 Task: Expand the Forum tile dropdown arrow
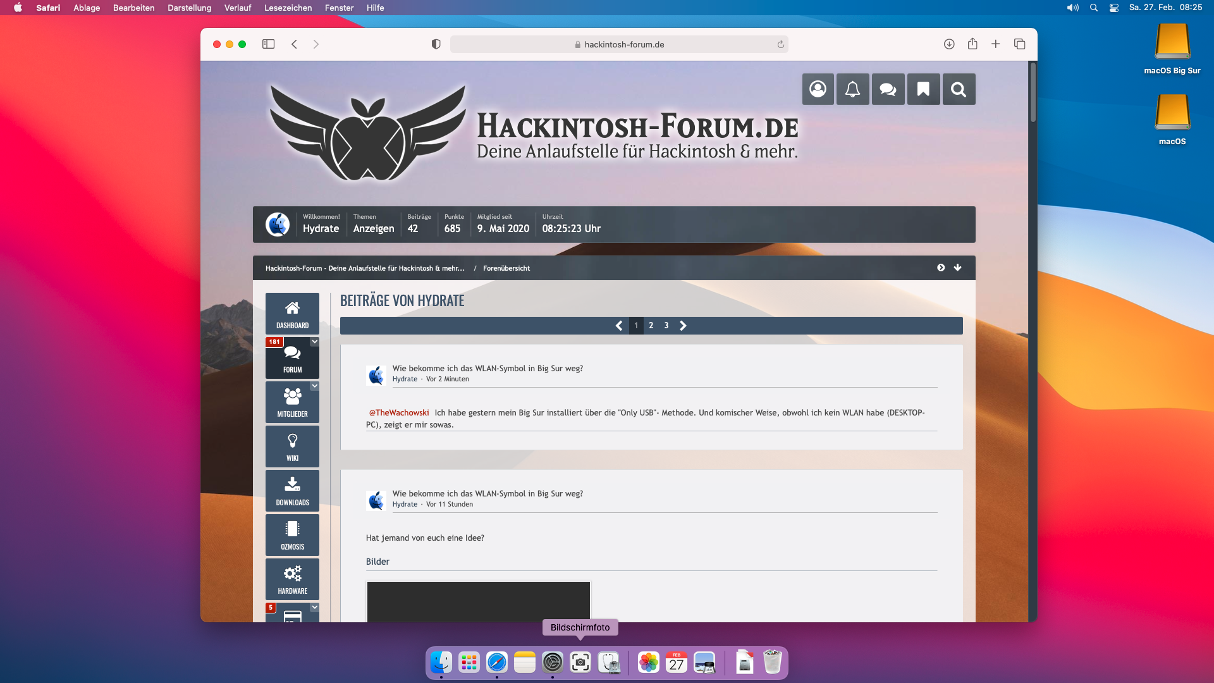click(x=314, y=341)
